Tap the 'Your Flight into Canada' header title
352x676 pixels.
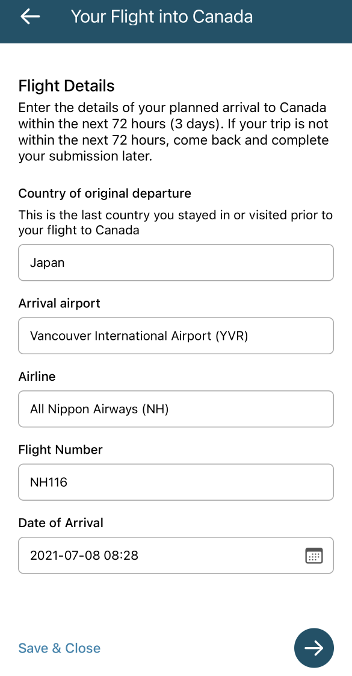coord(162,17)
